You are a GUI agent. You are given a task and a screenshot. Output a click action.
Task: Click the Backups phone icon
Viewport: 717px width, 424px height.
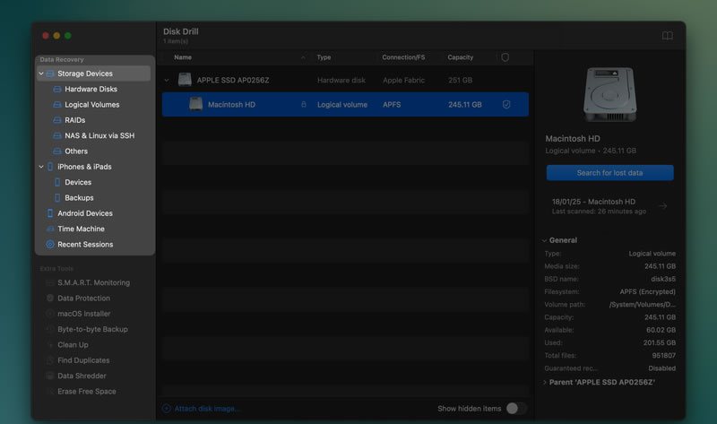tap(57, 198)
